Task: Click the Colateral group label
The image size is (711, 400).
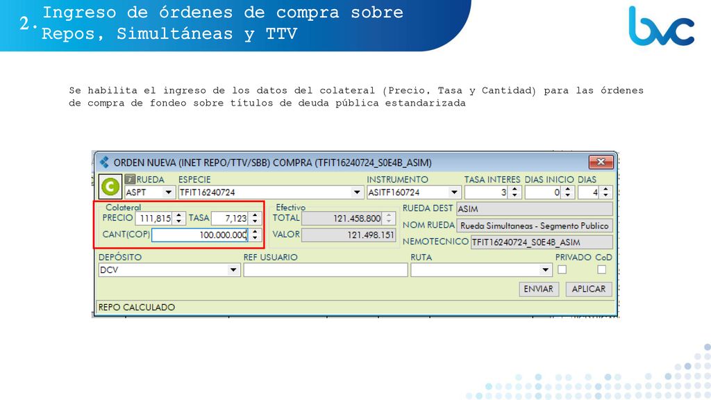Action: point(124,207)
